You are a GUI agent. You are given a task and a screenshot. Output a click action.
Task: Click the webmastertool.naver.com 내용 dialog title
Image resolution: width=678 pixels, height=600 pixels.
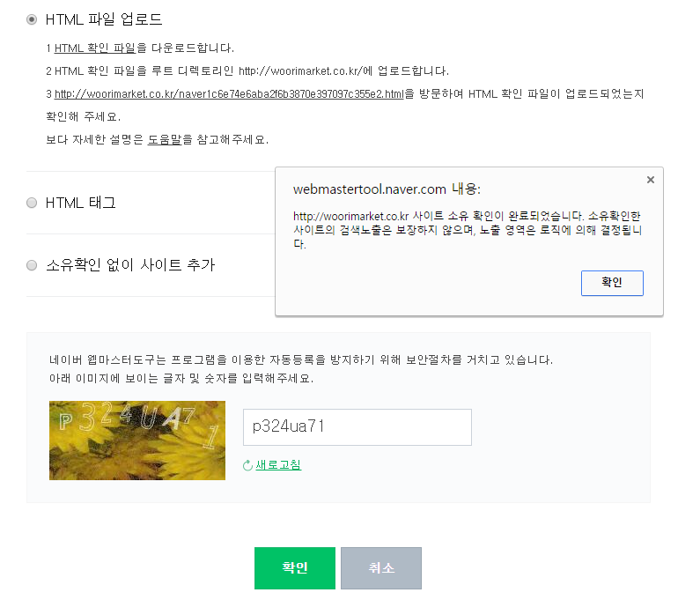coord(387,189)
